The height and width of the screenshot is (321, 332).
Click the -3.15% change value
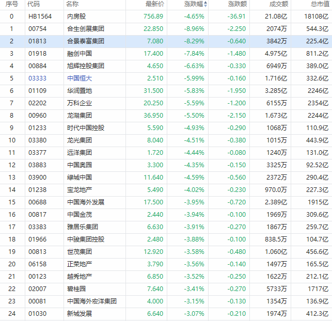[x=194, y=301]
